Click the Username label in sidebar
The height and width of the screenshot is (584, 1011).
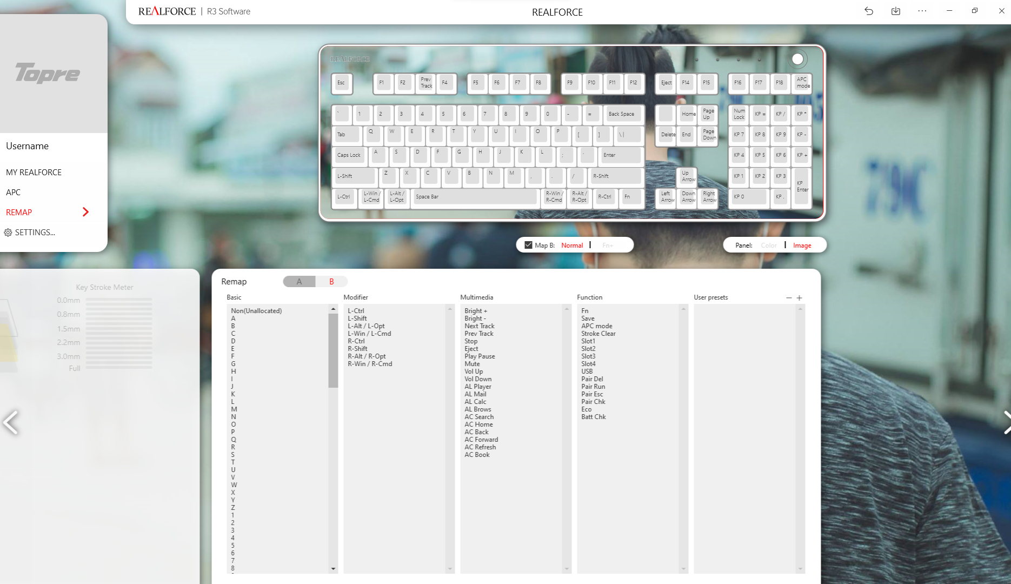click(x=27, y=146)
